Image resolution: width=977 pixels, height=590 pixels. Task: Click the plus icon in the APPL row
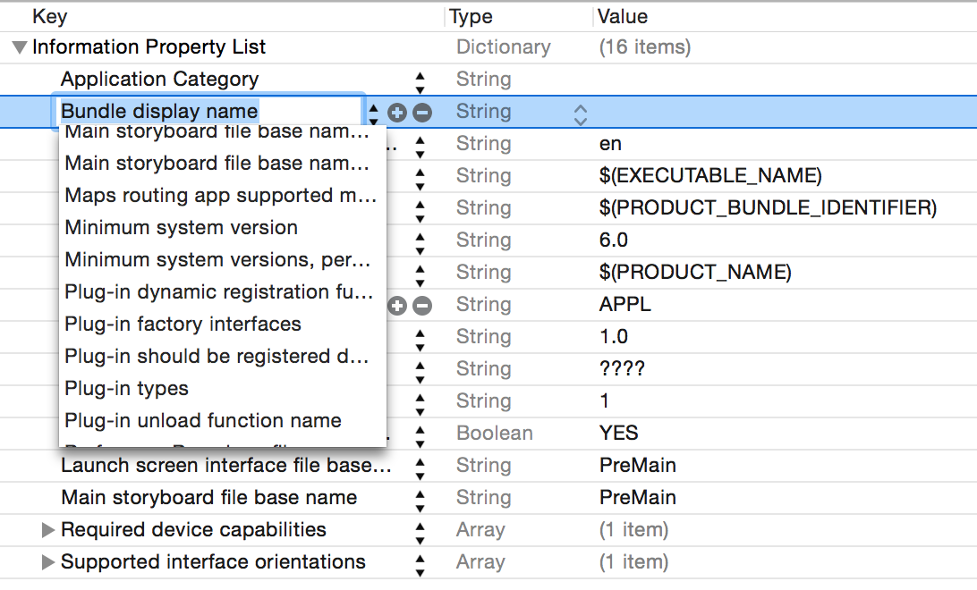click(397, 306)
